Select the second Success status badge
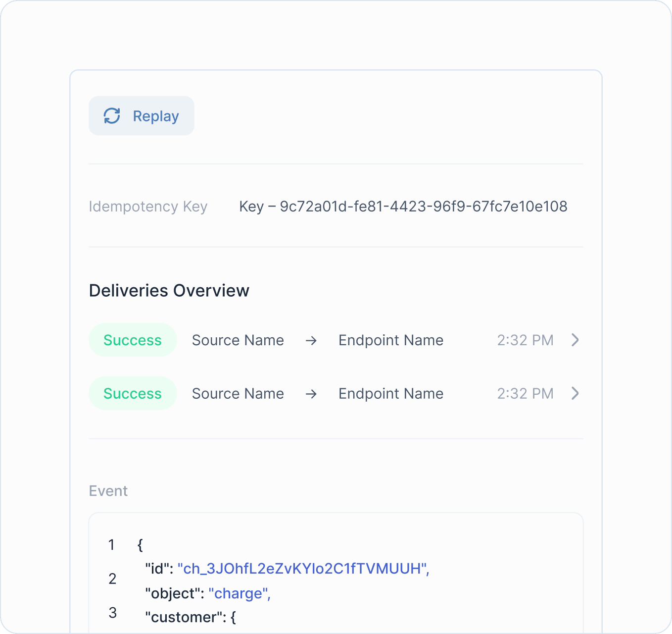Screen dimensions: 672x634 coord(133,393)
